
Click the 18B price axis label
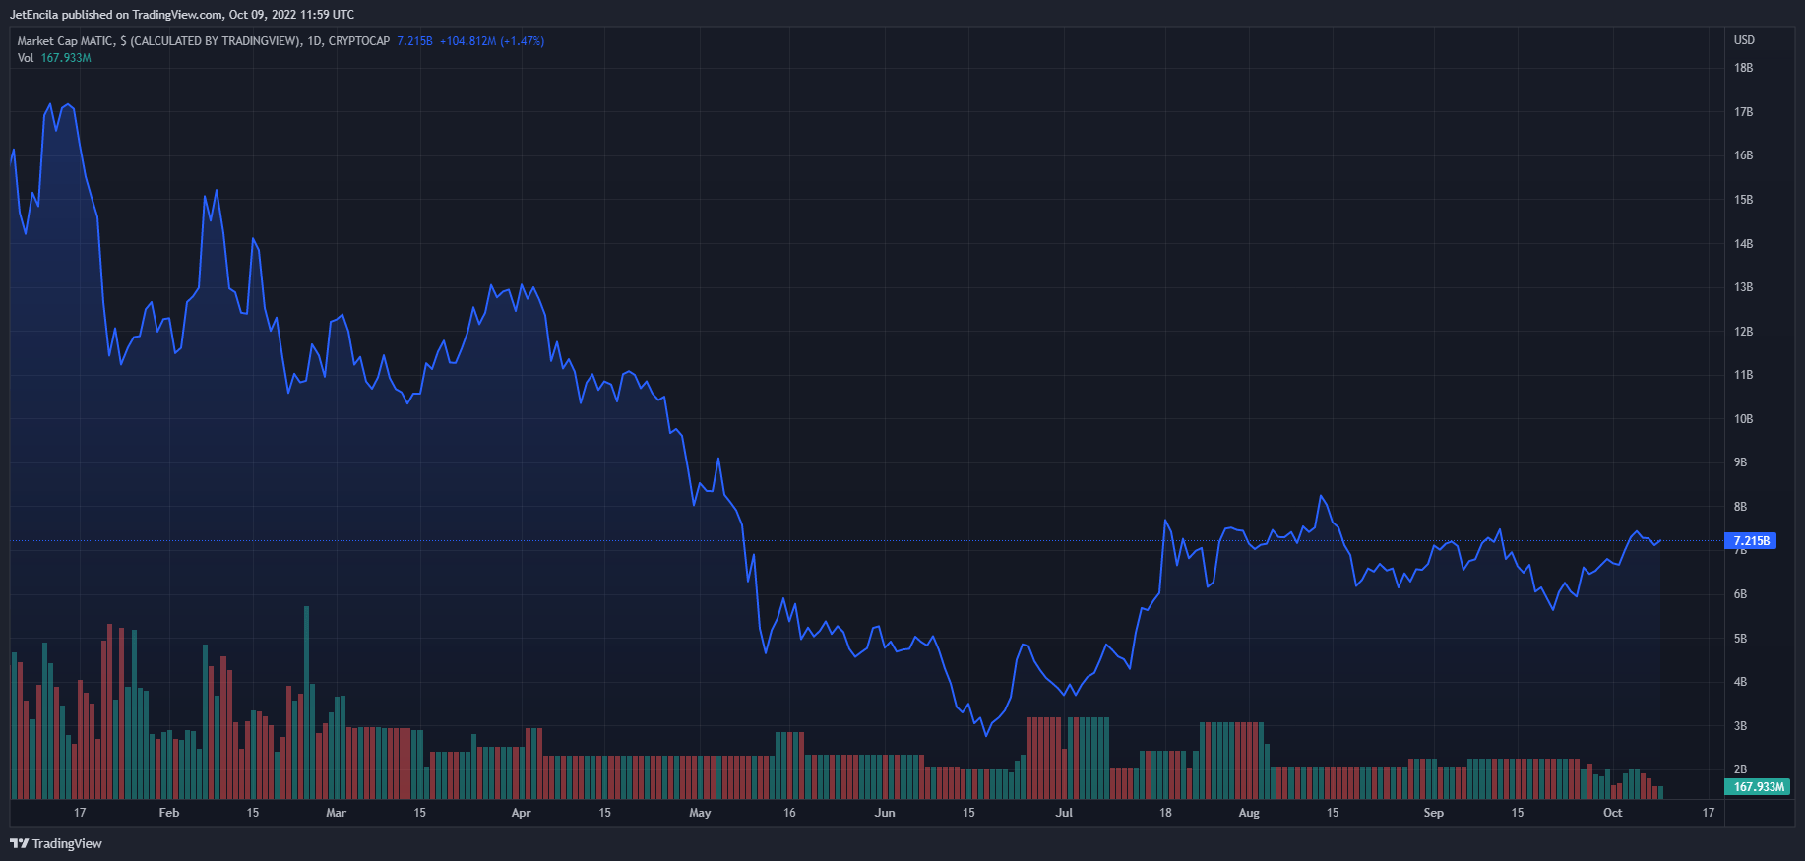coord(1743,68)
